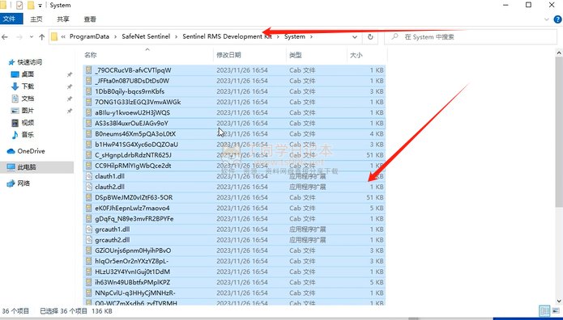563x320 pixels.
Task: Sort by the 修改日期 column header
Action: 228,55
